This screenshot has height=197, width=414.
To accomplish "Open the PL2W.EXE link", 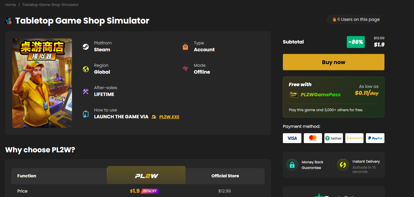I will click(169, 117).
